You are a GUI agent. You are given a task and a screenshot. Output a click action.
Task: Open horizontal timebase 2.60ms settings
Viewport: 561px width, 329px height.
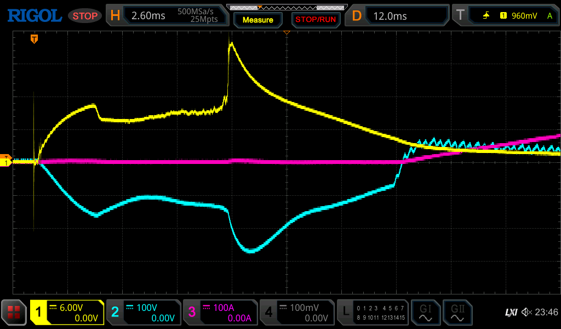(x=167, y=16)
